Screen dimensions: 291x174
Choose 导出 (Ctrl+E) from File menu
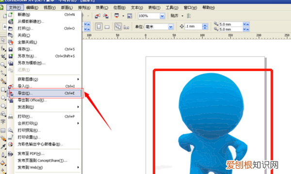(x=45, y=93)
